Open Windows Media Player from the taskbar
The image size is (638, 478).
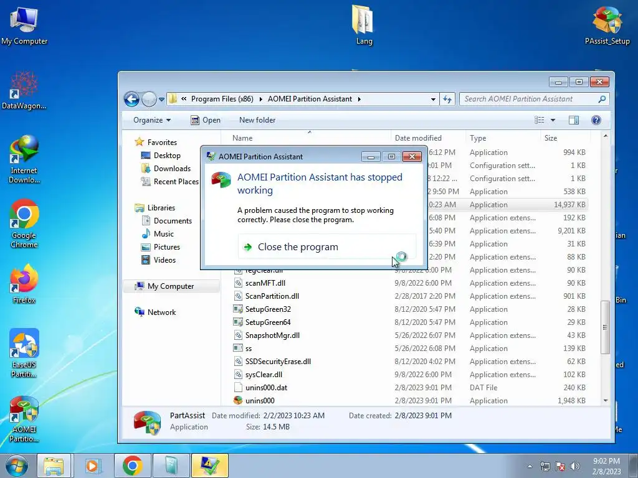tap(92, 466)
